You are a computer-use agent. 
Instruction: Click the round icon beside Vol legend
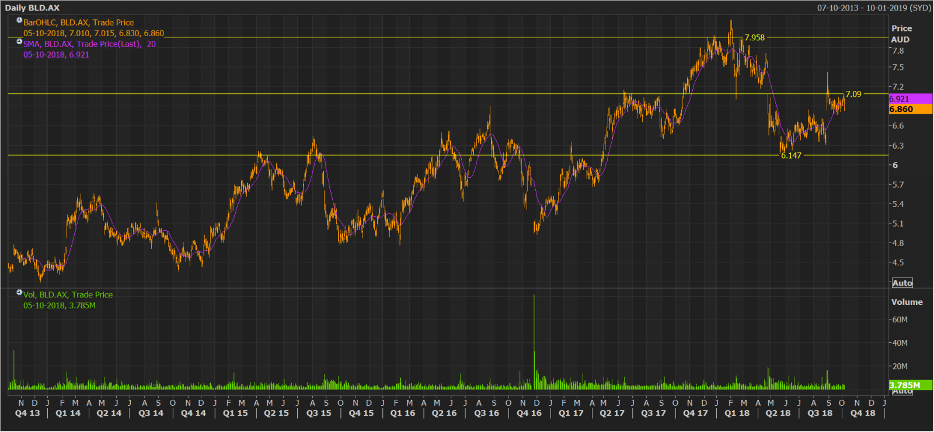pyautogui.click(x=19, y=292)
